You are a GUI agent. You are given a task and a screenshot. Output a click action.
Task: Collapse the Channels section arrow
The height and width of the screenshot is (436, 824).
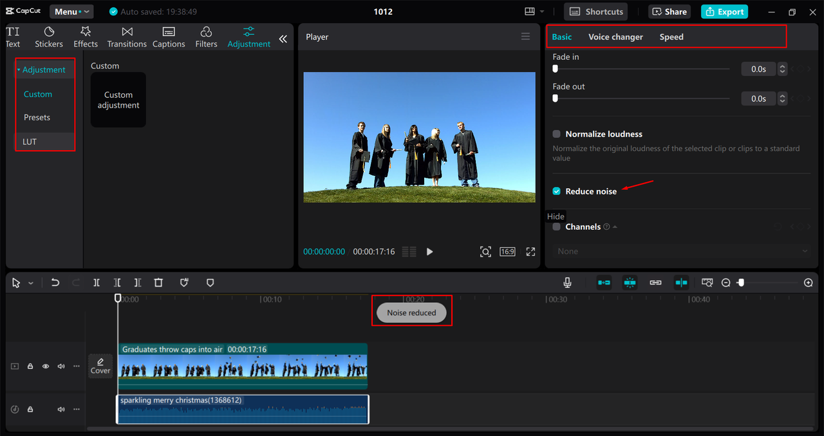pos(615,227)
